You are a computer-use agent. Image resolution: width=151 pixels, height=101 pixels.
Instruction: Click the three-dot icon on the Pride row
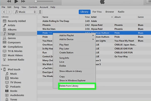click(51, 33)
